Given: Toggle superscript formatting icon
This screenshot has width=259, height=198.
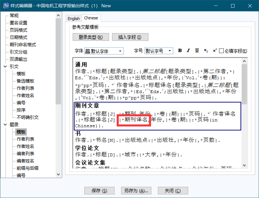Looking at the screenshot, I should tap(214, 51).
